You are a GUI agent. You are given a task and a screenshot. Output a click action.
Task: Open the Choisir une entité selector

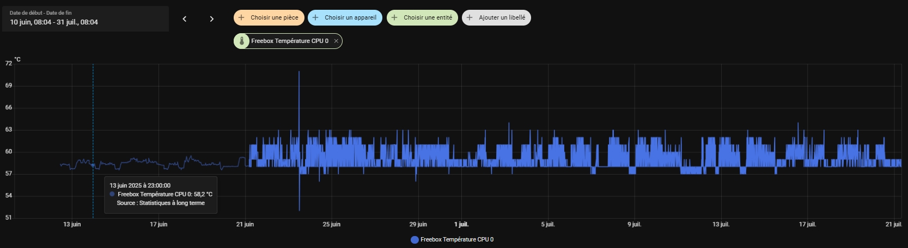point(422,17)
